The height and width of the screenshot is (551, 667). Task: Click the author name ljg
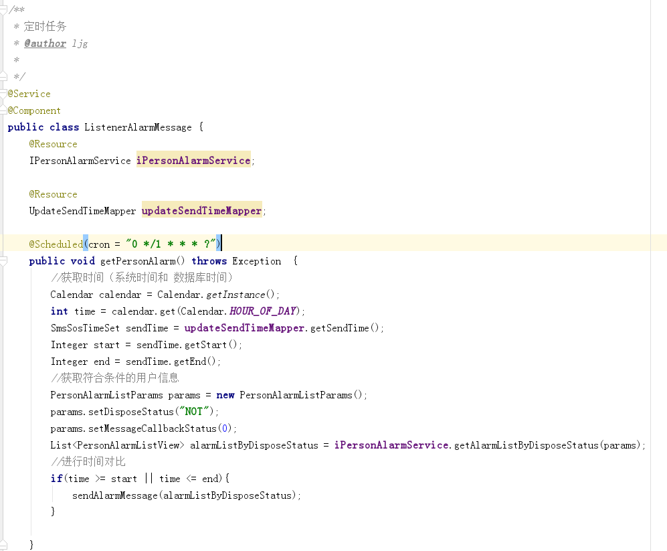pos(80,44)
